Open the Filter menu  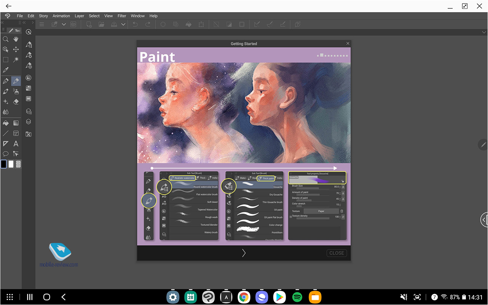point(122,16)
